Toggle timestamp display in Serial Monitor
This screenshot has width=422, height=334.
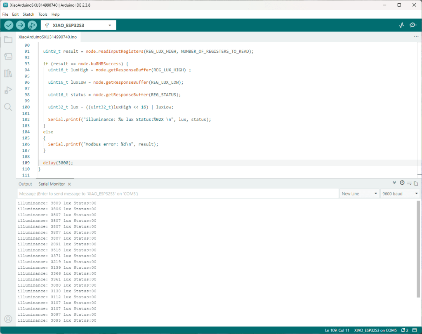point(402,183)
